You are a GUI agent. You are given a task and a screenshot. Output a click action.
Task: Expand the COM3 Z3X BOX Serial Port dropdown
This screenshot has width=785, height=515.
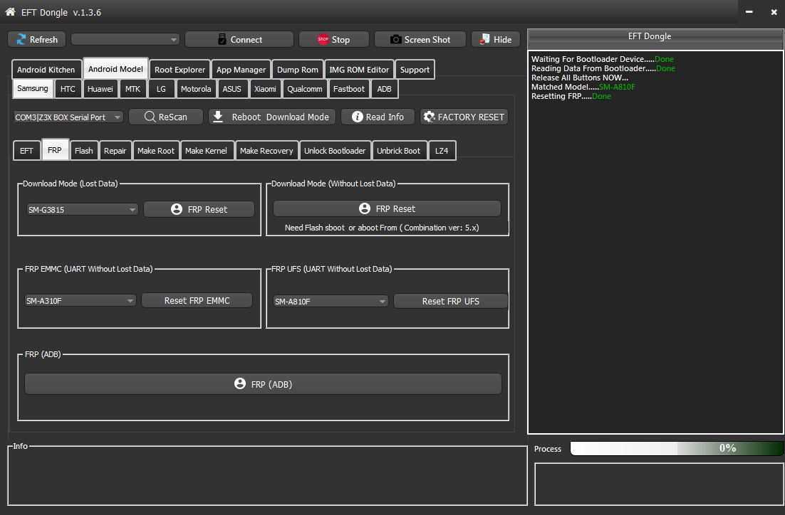point(68,117)
